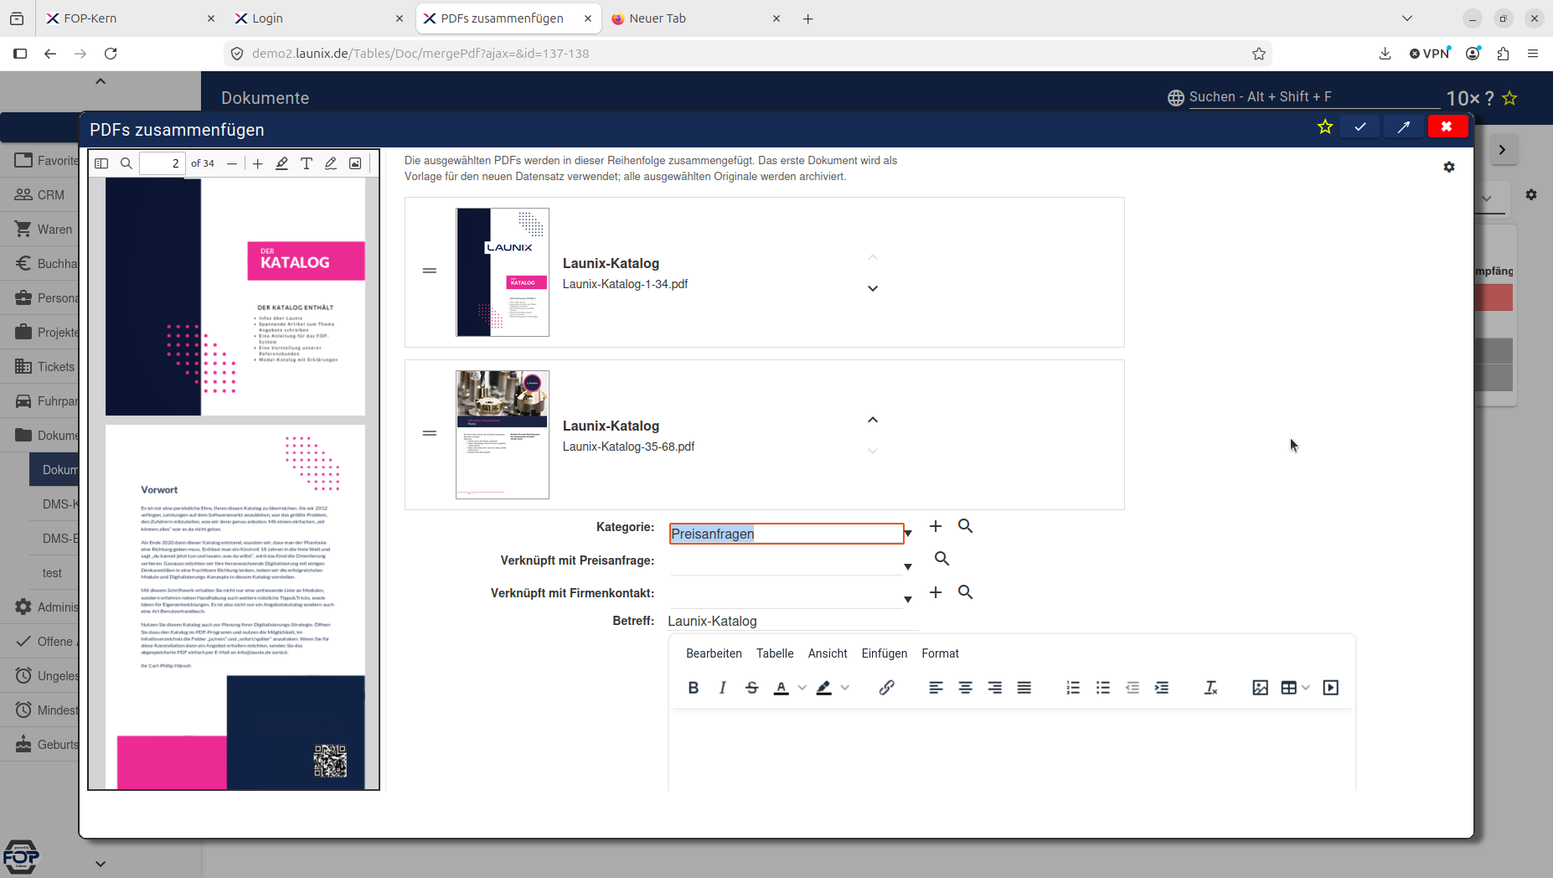Open highlight color picker dropdown
This screenshot has width=1553, height=878.
(845, 688)
